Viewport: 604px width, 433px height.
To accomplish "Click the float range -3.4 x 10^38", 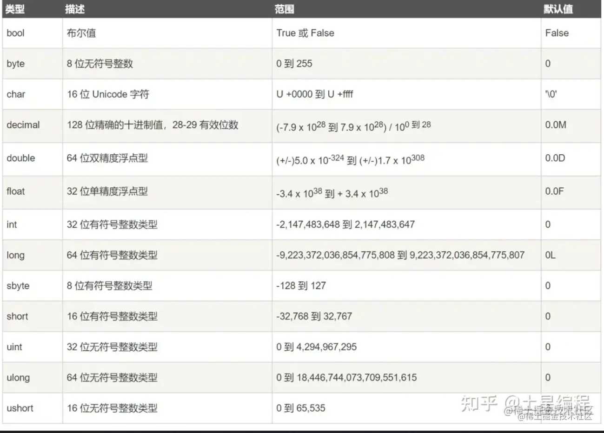I will tap(332, 193).
